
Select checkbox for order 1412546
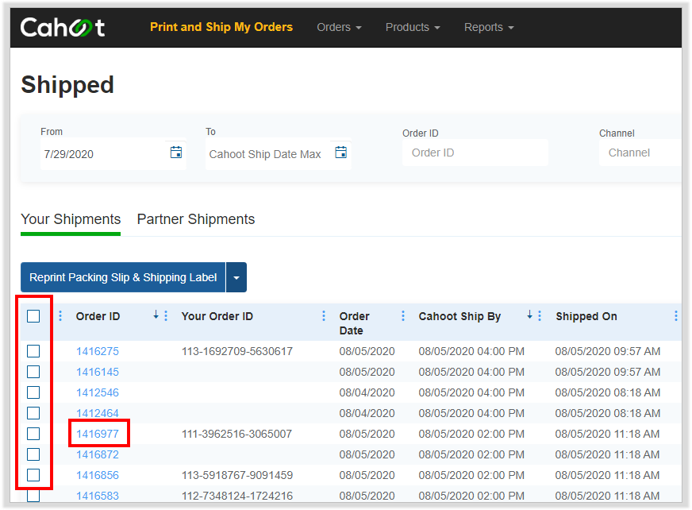coord(33,392)
